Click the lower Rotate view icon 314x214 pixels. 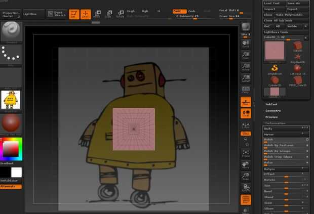pyautogui.click(x=246, y=188)
